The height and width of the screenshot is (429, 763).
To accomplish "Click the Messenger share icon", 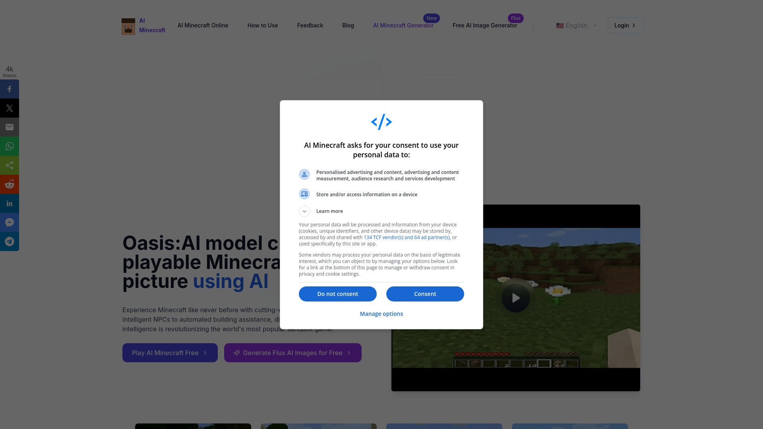I will pos(10,222).
